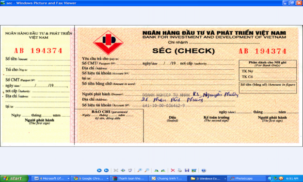Go to the previous image

(99, 170)
